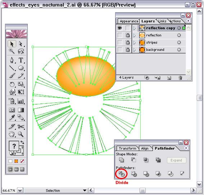
Task: Click the Expand button in Pathfinder
Action: point(176,160)
